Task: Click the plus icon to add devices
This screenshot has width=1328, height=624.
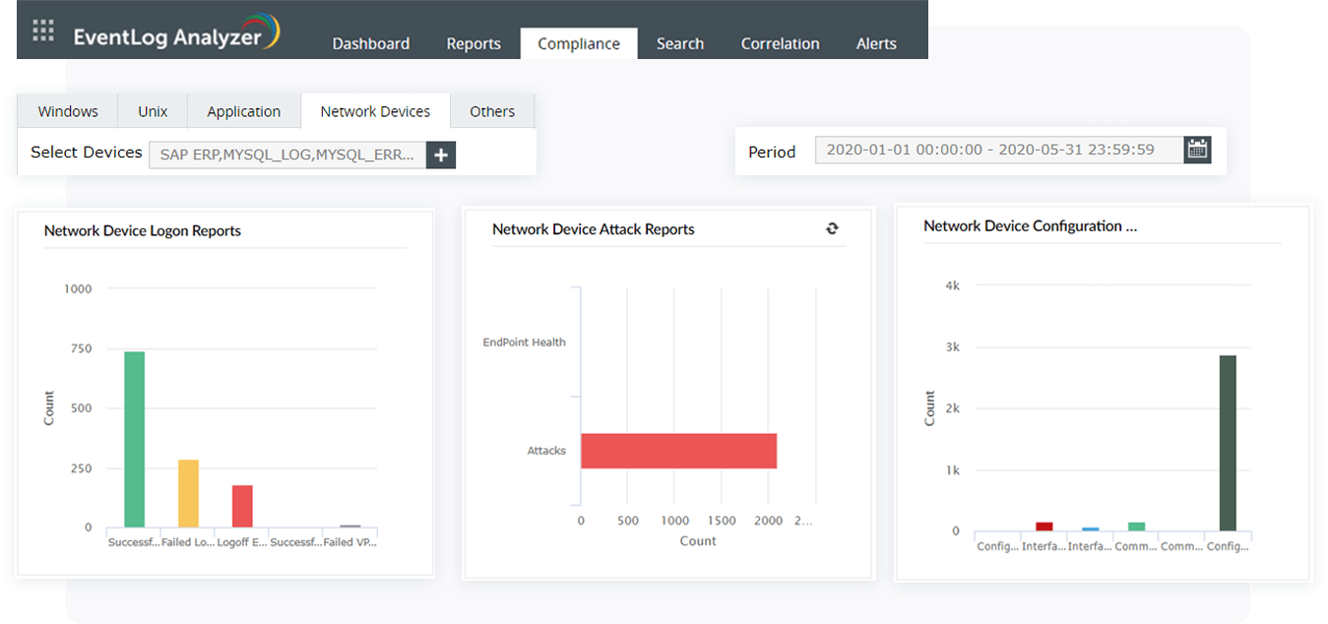Action: (441, 155)
